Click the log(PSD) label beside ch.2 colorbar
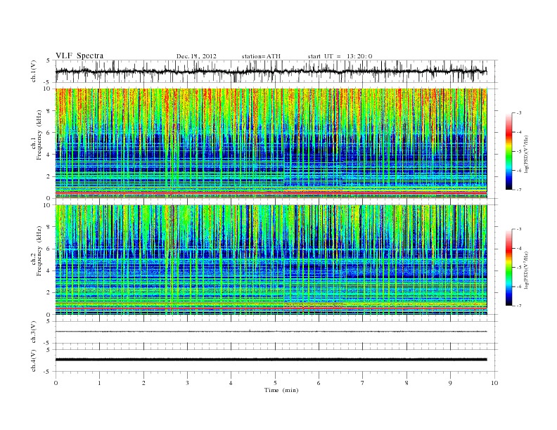Viewport: 557px width, 430px height. (526, 270)
